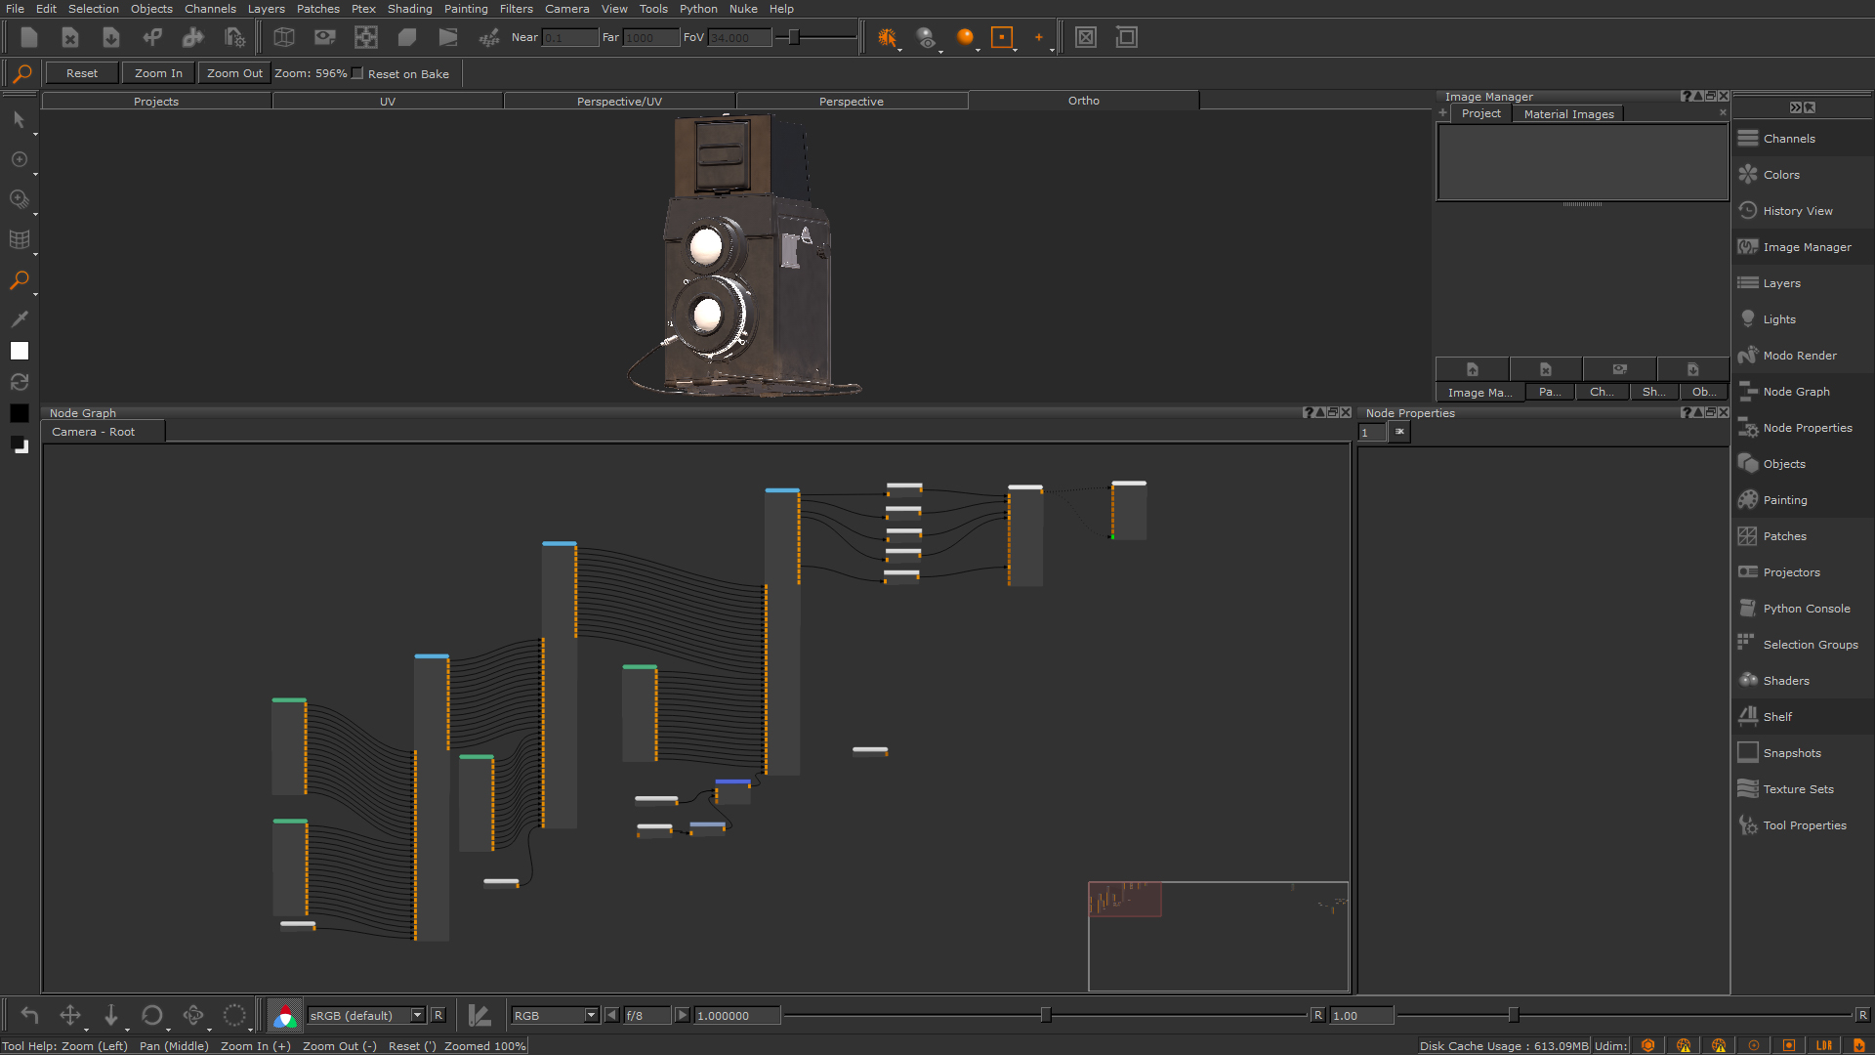Viewport: 1875px width, 1055px height.
Task: Open the Python Console palette
Action: (x=1806, y=609)
